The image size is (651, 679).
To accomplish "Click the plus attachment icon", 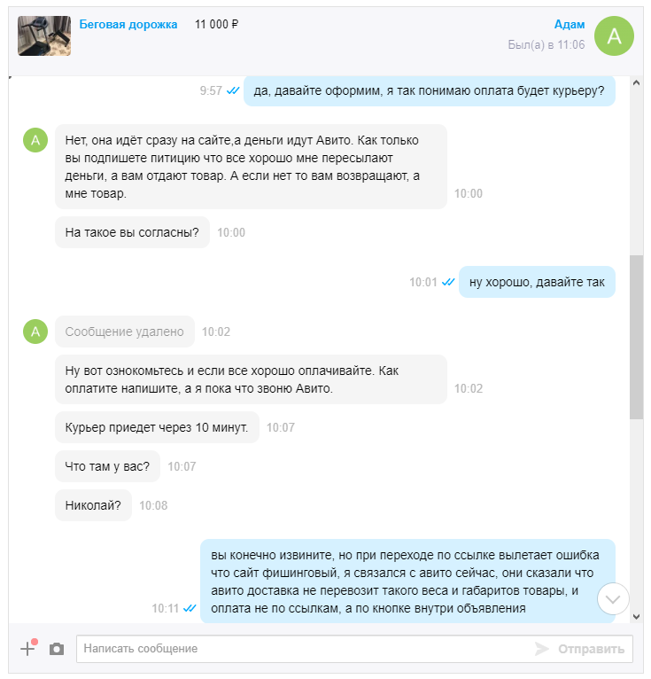I will (x=27, y=648).
